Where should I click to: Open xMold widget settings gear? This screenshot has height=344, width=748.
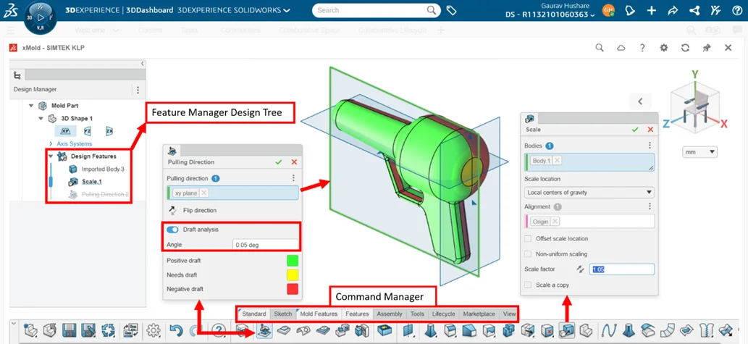(x=663, y=48)
